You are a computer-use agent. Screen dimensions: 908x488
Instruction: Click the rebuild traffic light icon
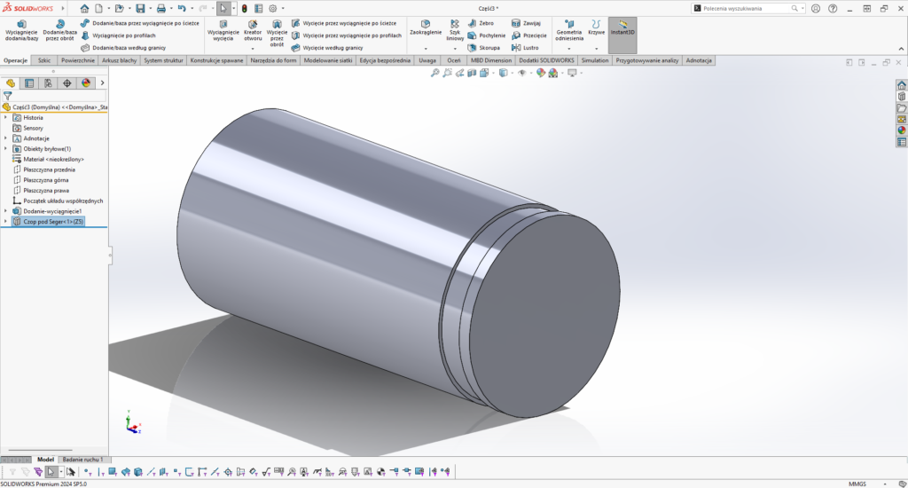click(x=245, y=8)
